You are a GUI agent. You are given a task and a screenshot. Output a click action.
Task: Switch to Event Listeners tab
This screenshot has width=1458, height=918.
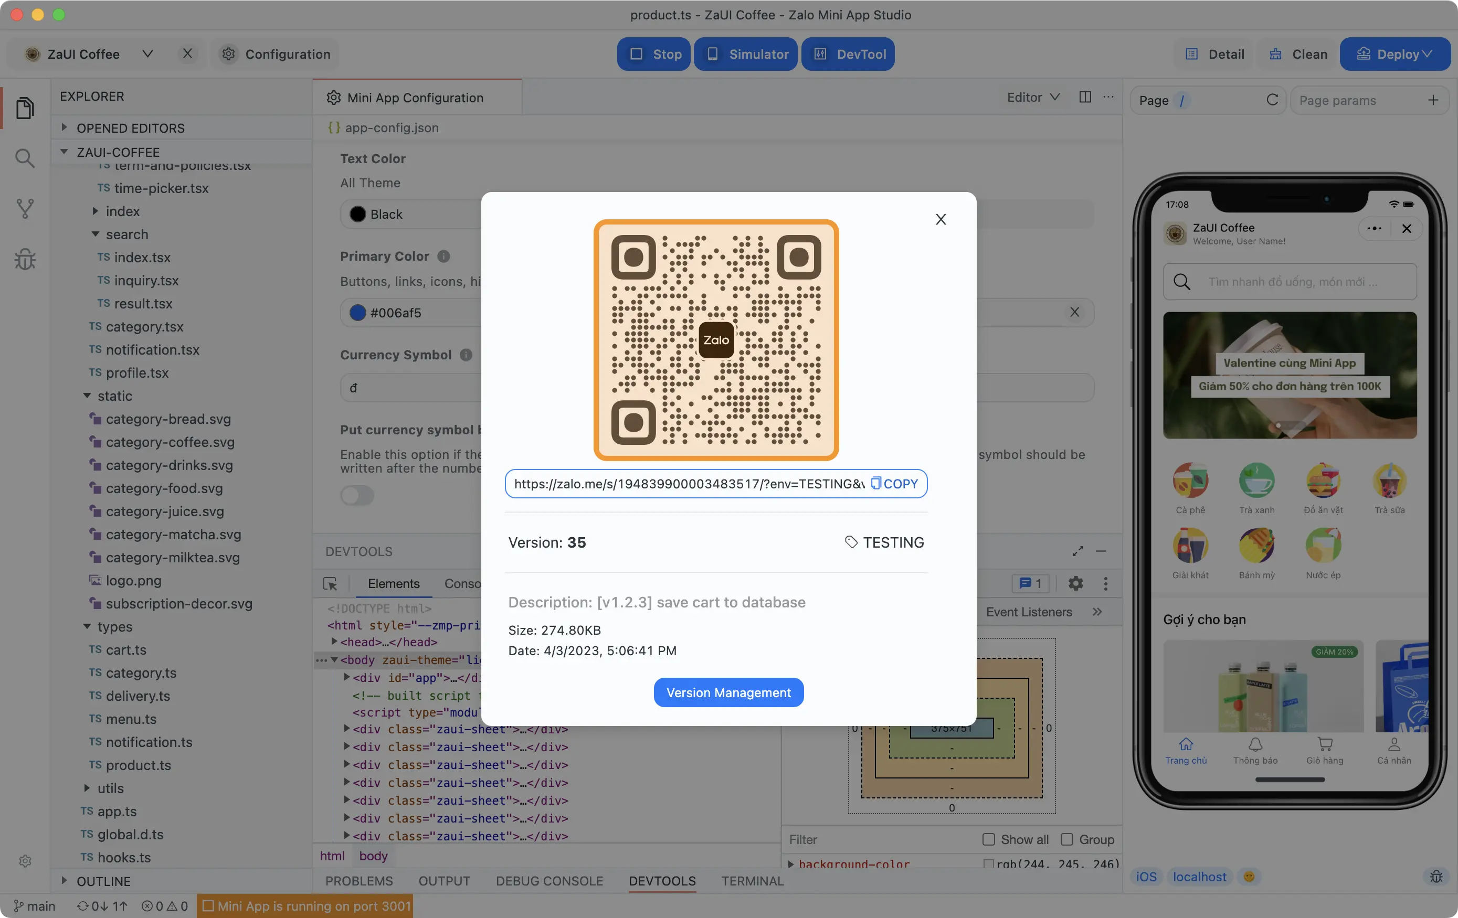pyautogui.click(x=1029, y=612)
